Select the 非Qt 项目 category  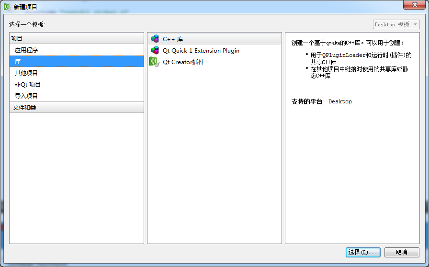[x=77, y=85]
